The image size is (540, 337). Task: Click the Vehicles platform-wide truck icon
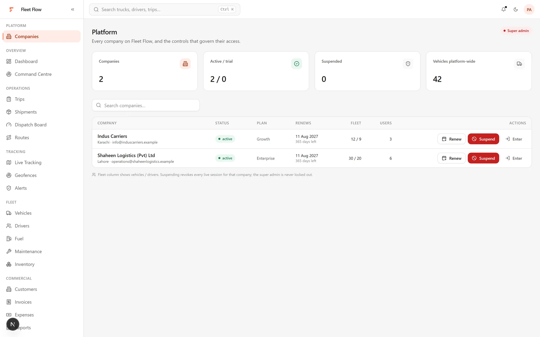(x=519, y=64)
